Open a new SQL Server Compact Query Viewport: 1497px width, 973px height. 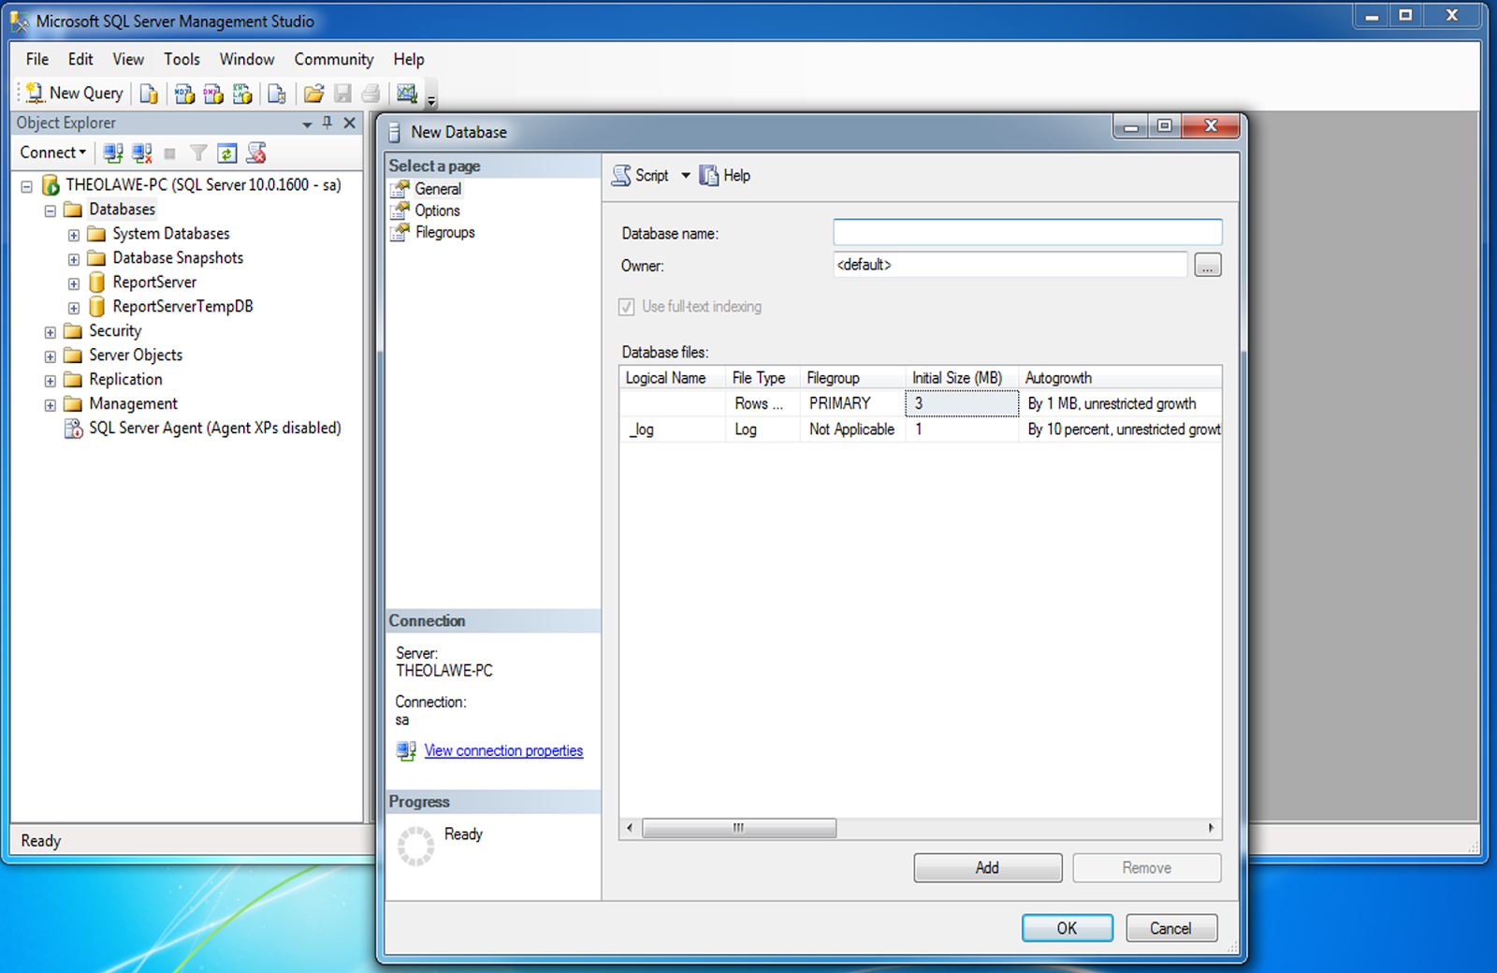pyautogui.click(x=277, y=94)
